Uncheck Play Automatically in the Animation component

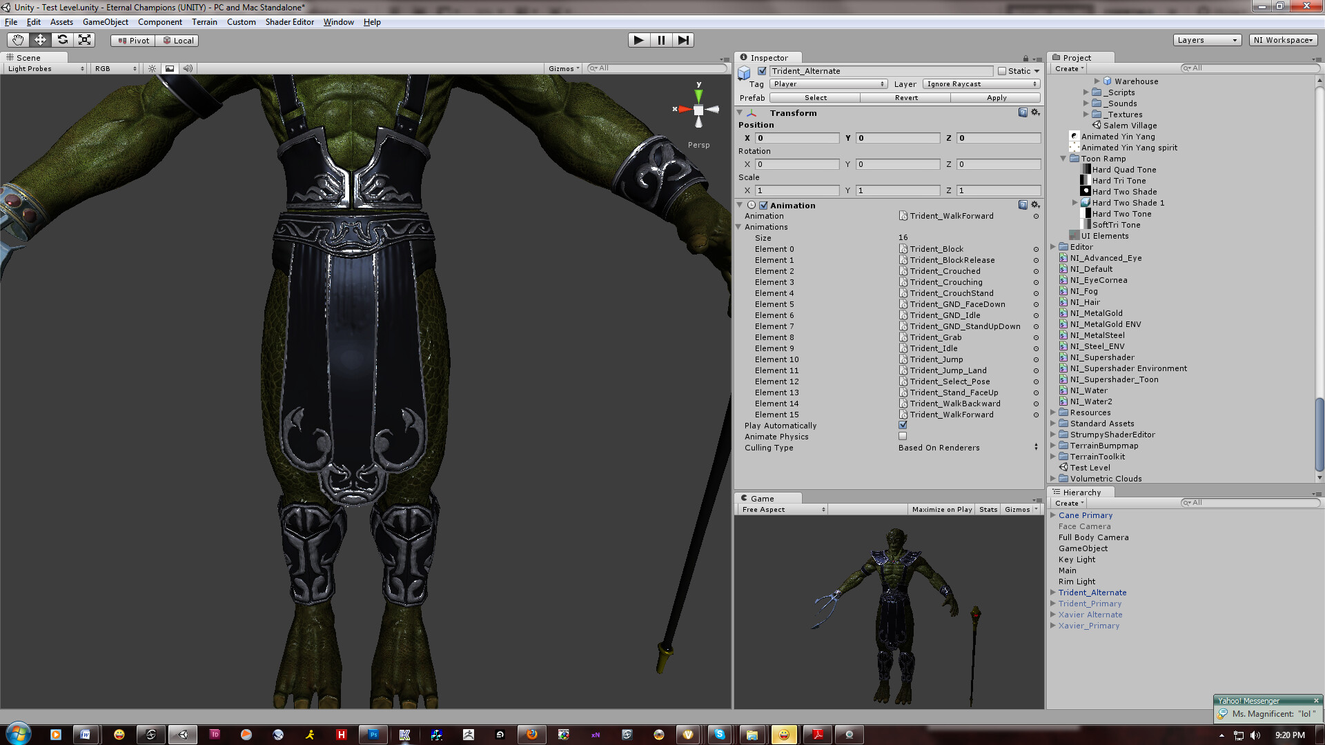pos(903,426)
